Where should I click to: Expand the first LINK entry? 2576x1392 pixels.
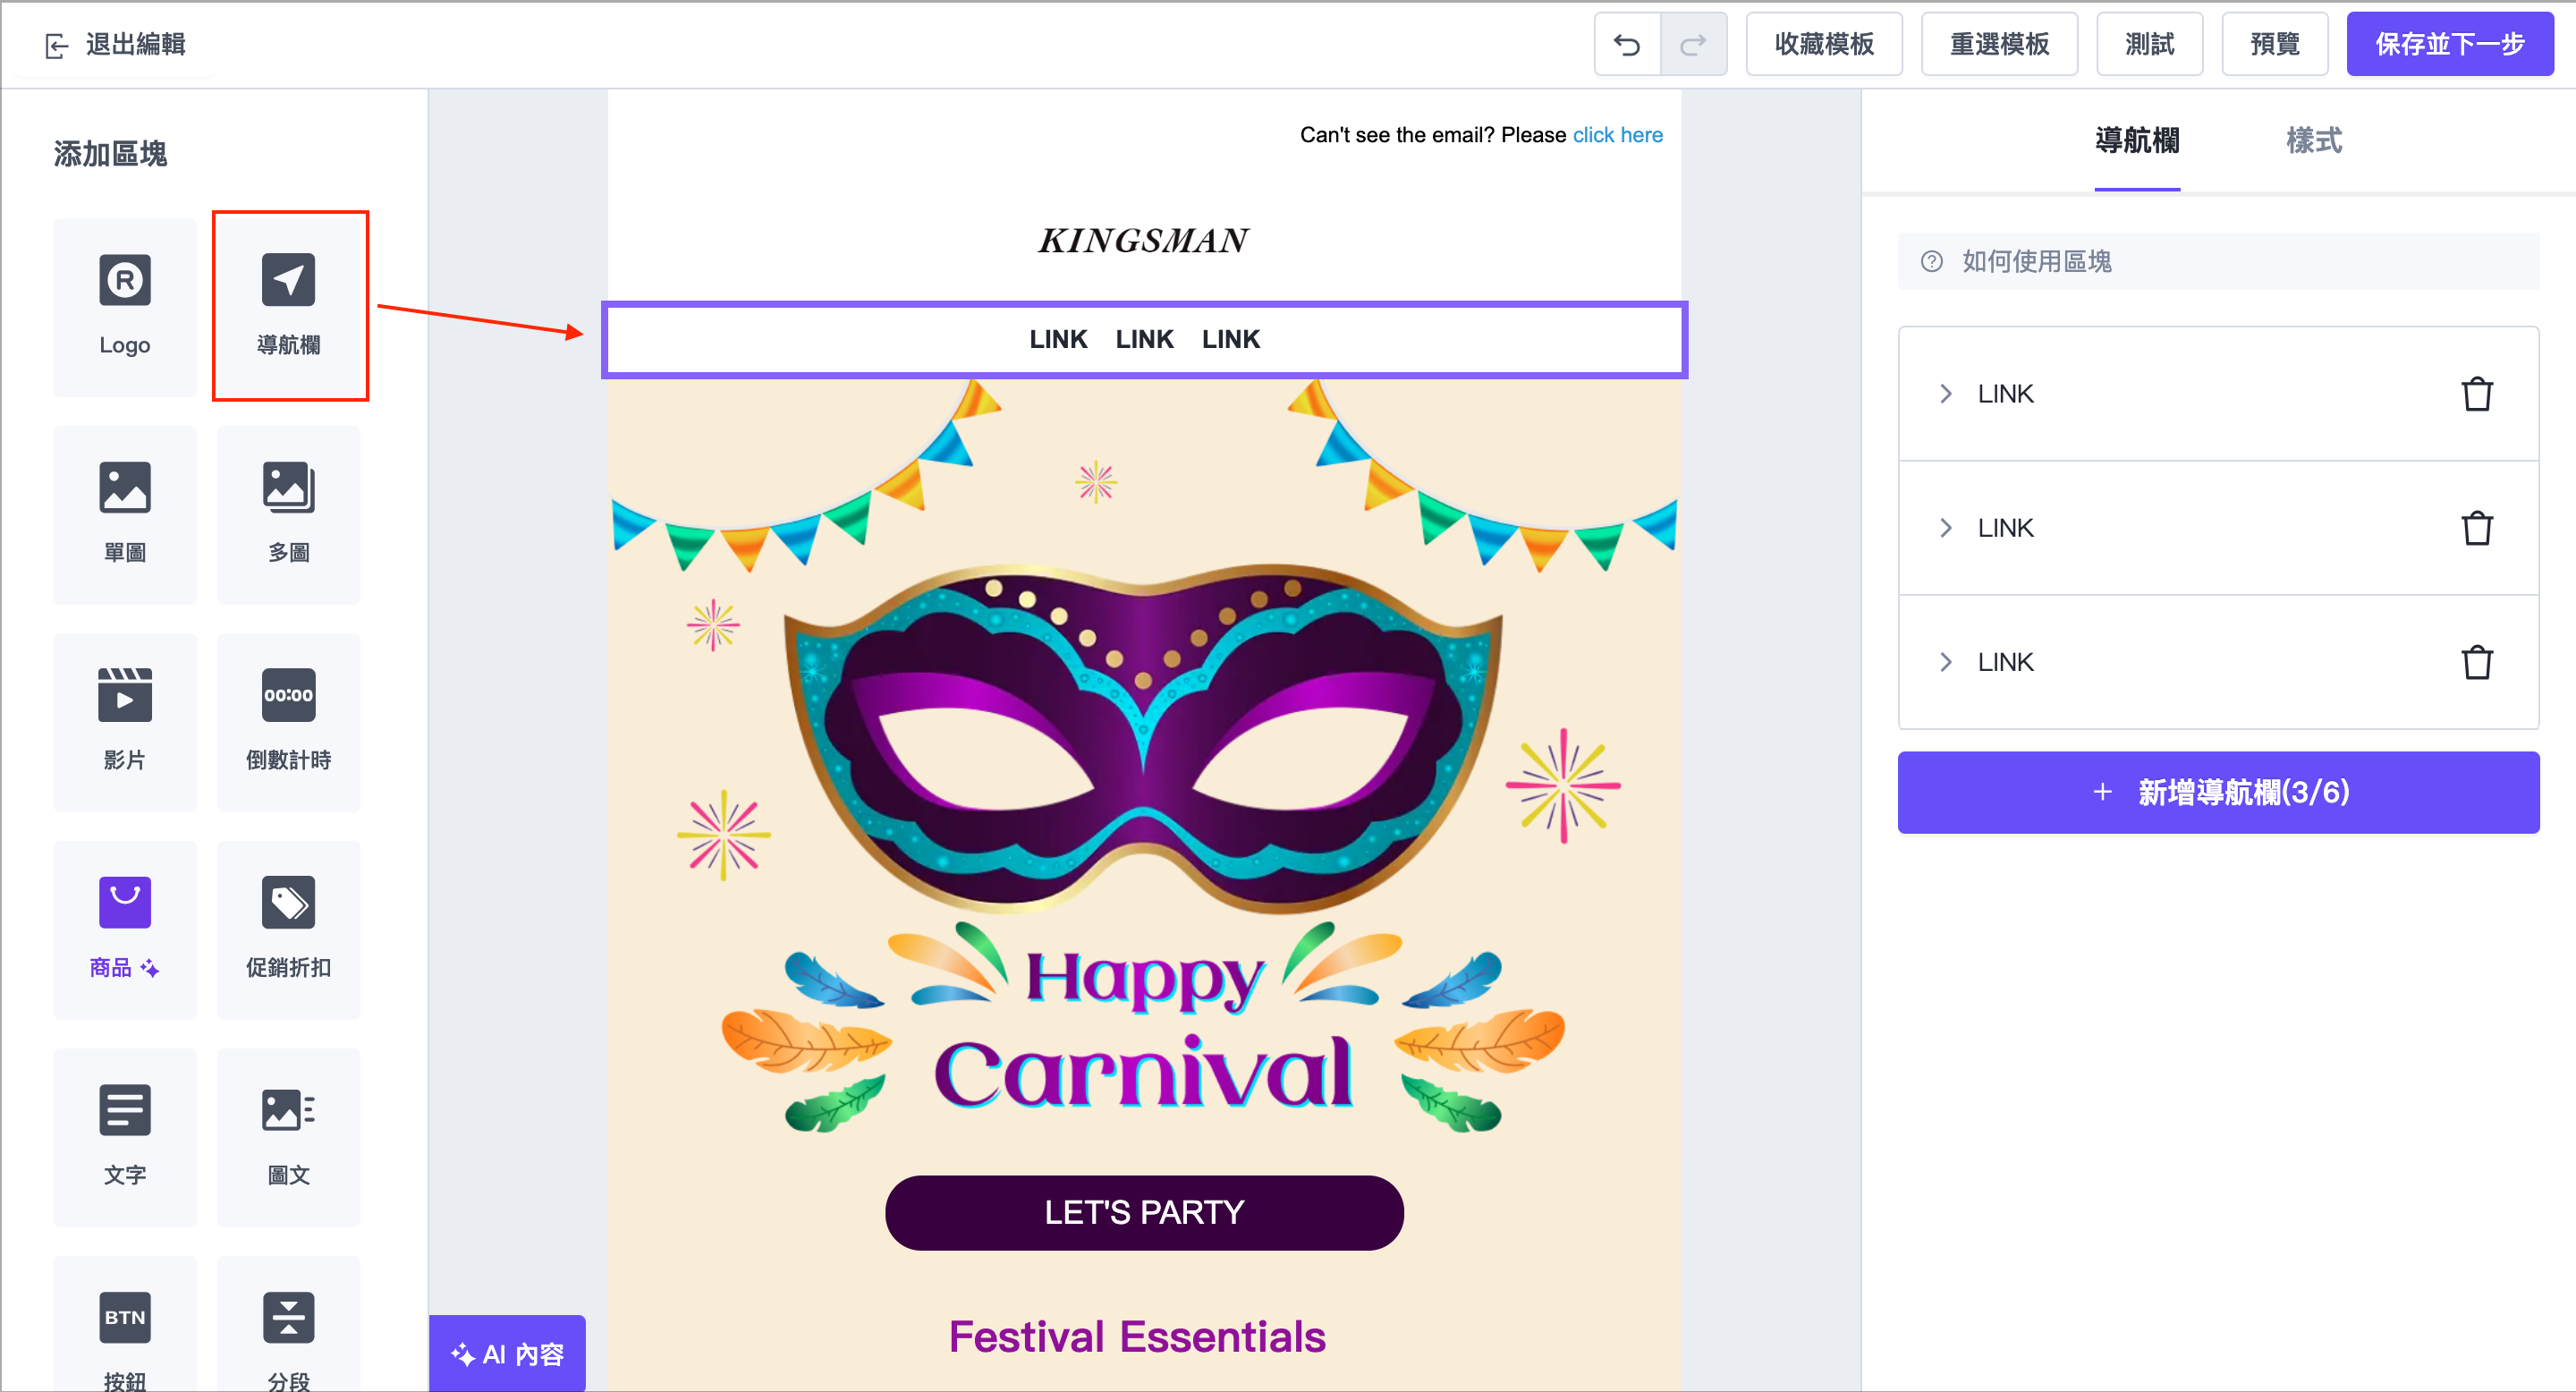pyautogui.click(x=1946, y=394)
